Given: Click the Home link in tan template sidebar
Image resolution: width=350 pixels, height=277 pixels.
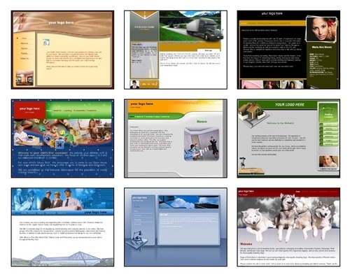Looking at the screenshot, I should pos(24,38).
